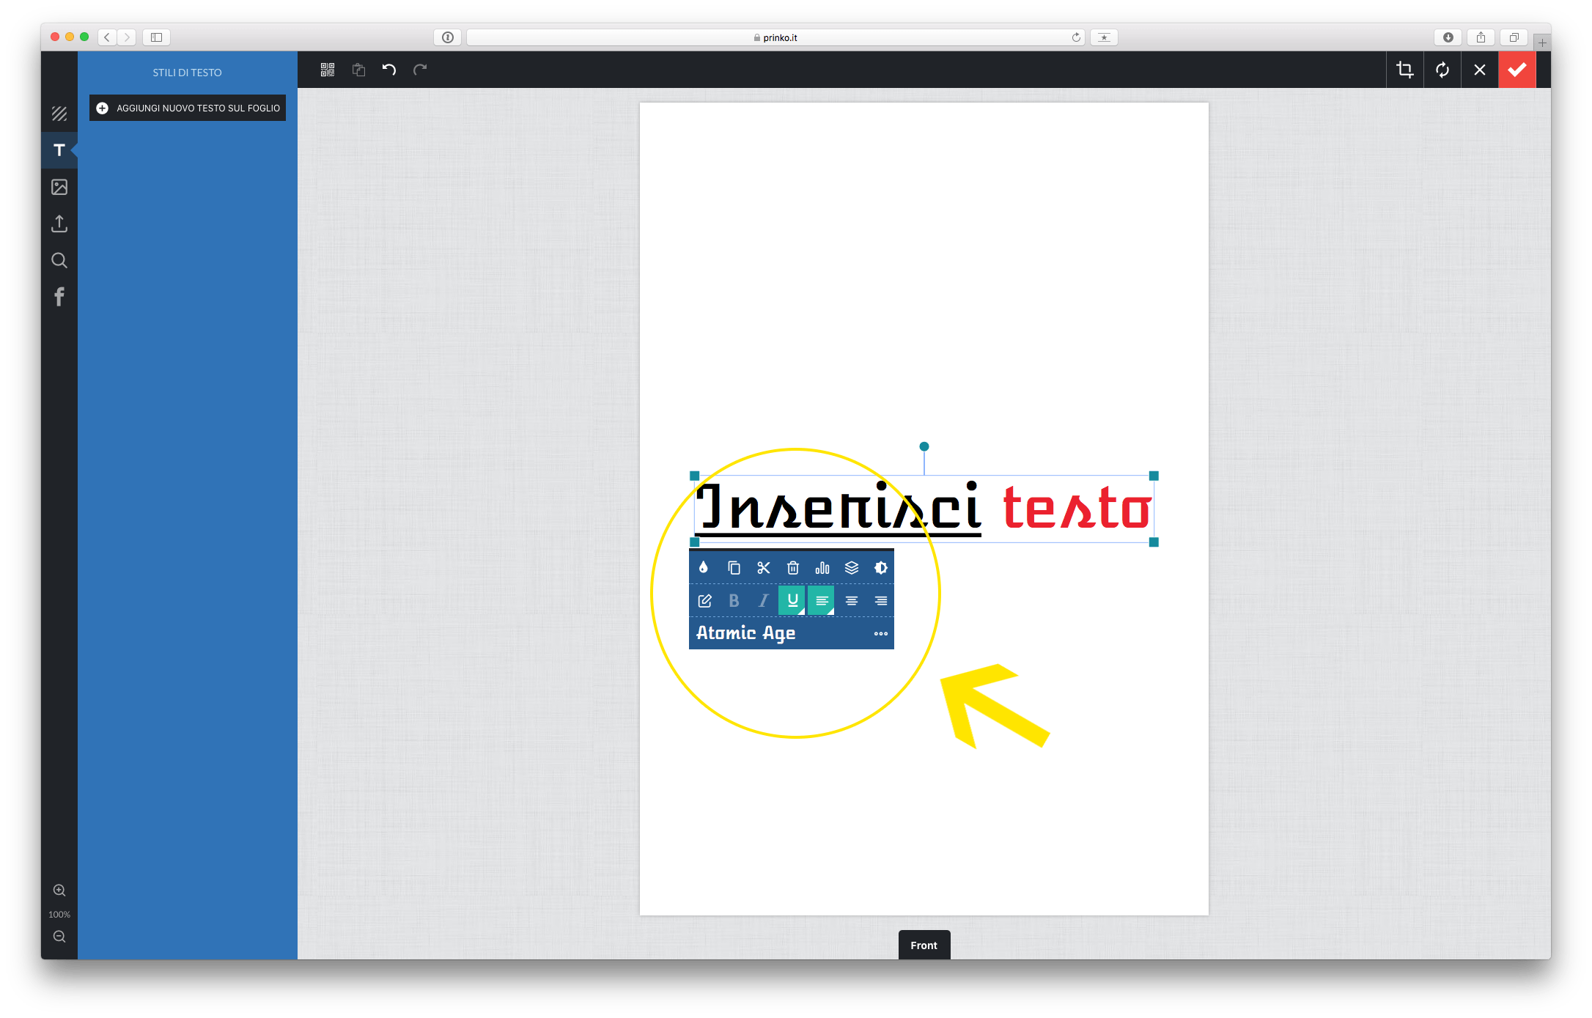Toggle bold formatting
1592x1018 pixels.
(734, 601)
